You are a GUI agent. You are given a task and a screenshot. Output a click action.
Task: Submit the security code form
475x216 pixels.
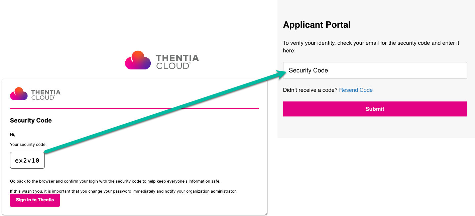(x=375, y=109)
